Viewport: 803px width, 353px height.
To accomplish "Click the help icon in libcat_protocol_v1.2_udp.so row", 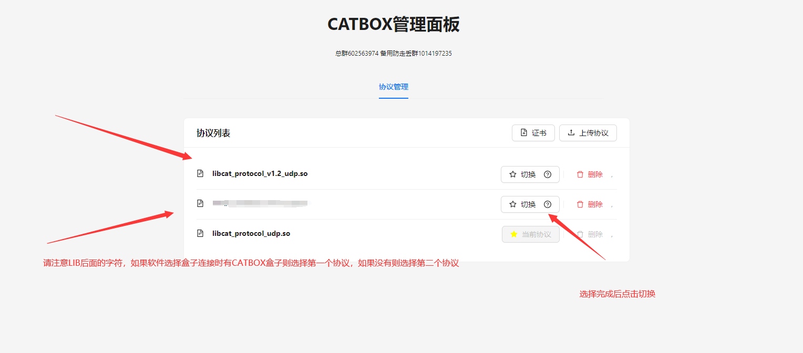I will pos(548,174).
